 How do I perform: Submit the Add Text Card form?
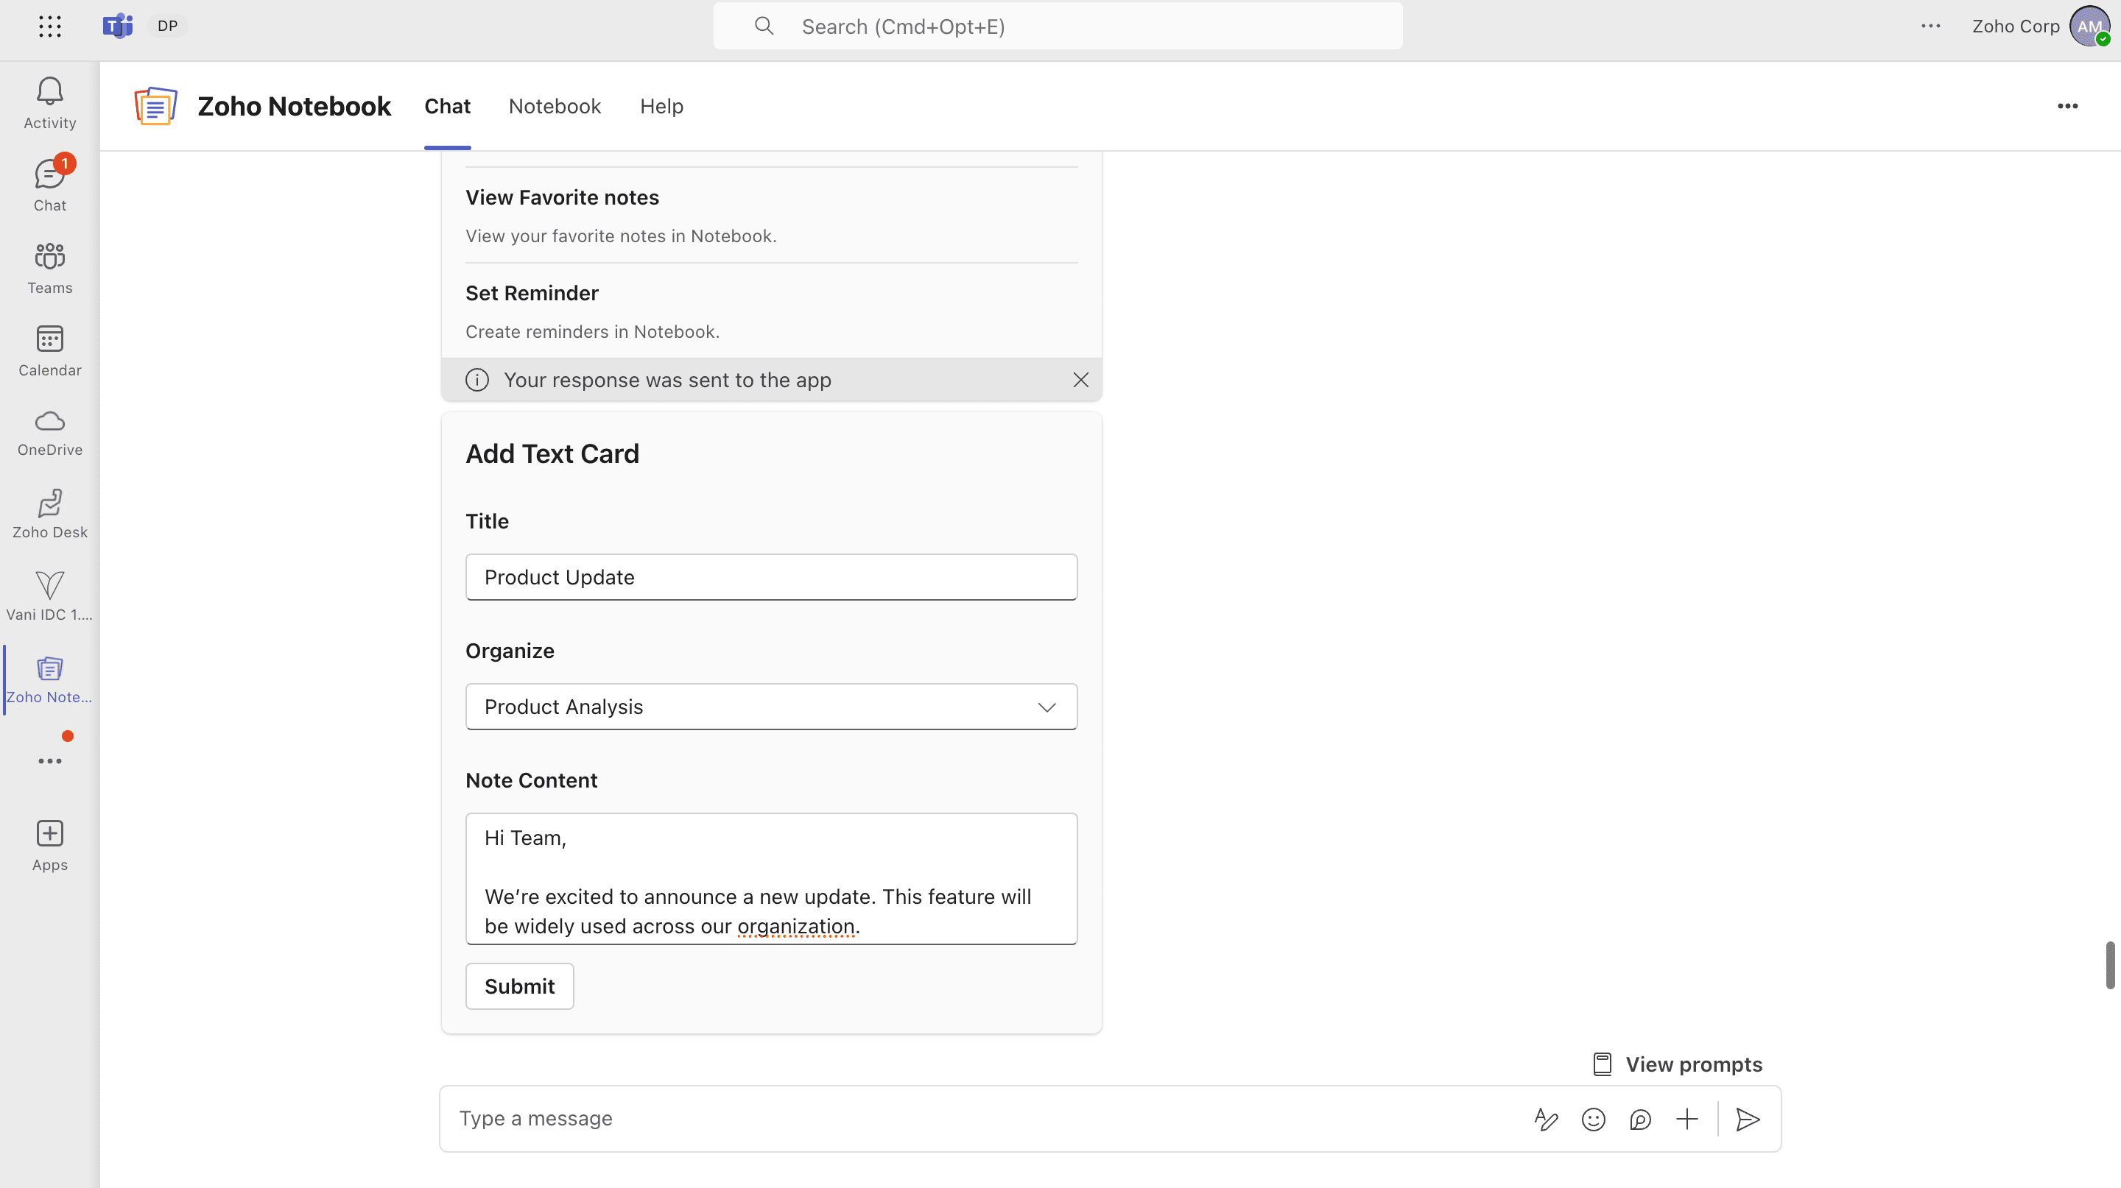518,986
